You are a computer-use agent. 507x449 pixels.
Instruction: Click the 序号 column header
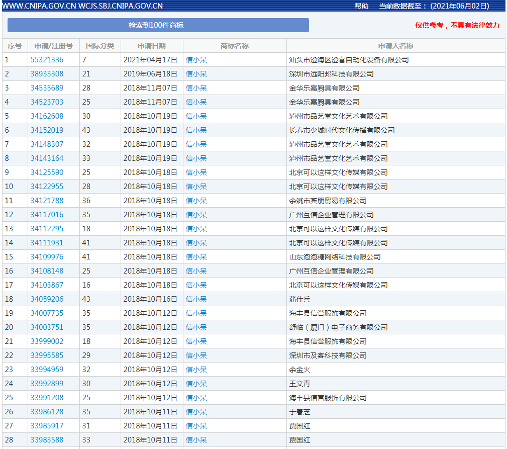(15, 46)
